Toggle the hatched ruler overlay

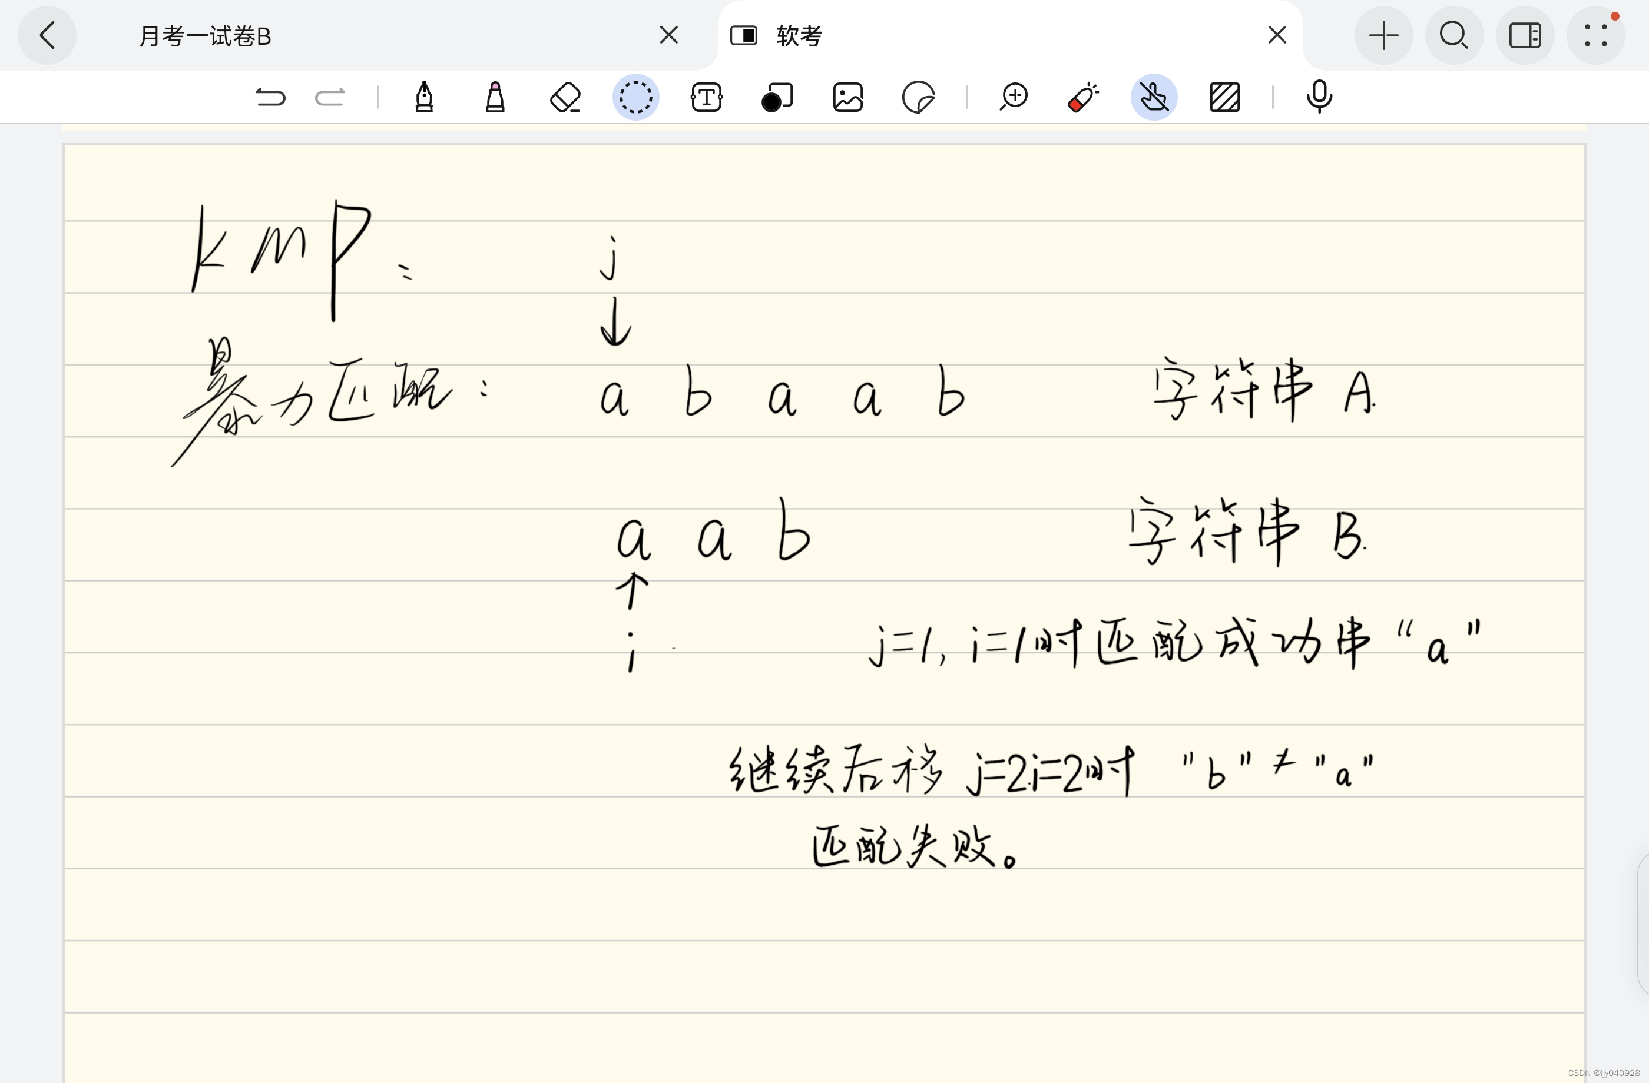(1225, 97)
